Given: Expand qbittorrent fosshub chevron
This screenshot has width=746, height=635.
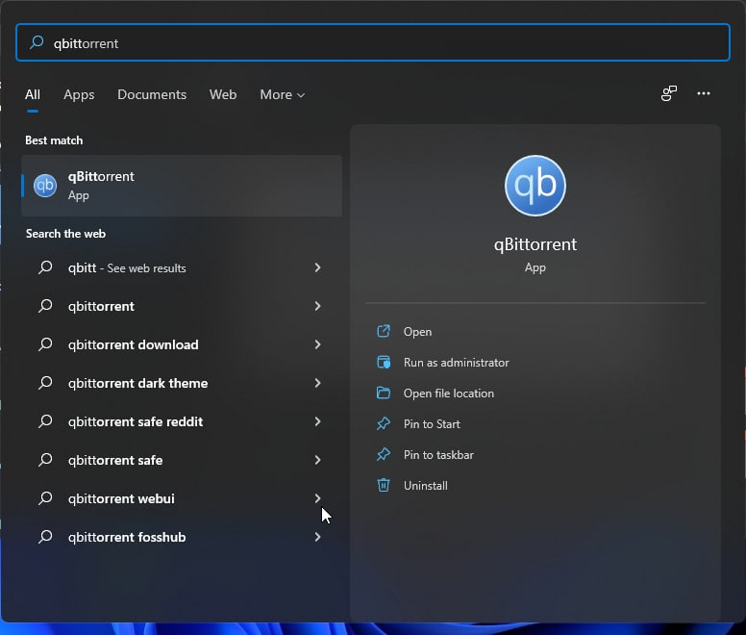Looking at the screenshot, I should coord(317,537).
